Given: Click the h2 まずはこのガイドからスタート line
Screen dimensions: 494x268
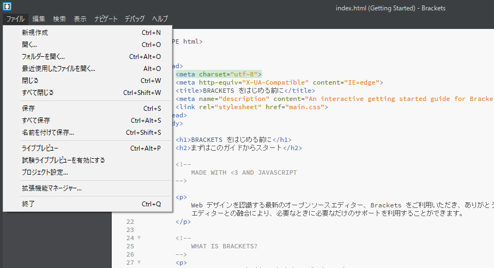Looking at the screenshot, I should [x=239, y=148].
